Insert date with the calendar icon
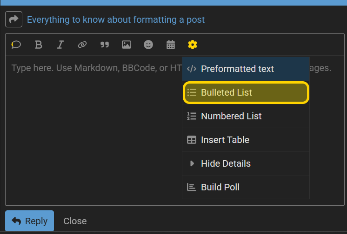This screenshot has height=234, width=347. (x=170, y=45)
